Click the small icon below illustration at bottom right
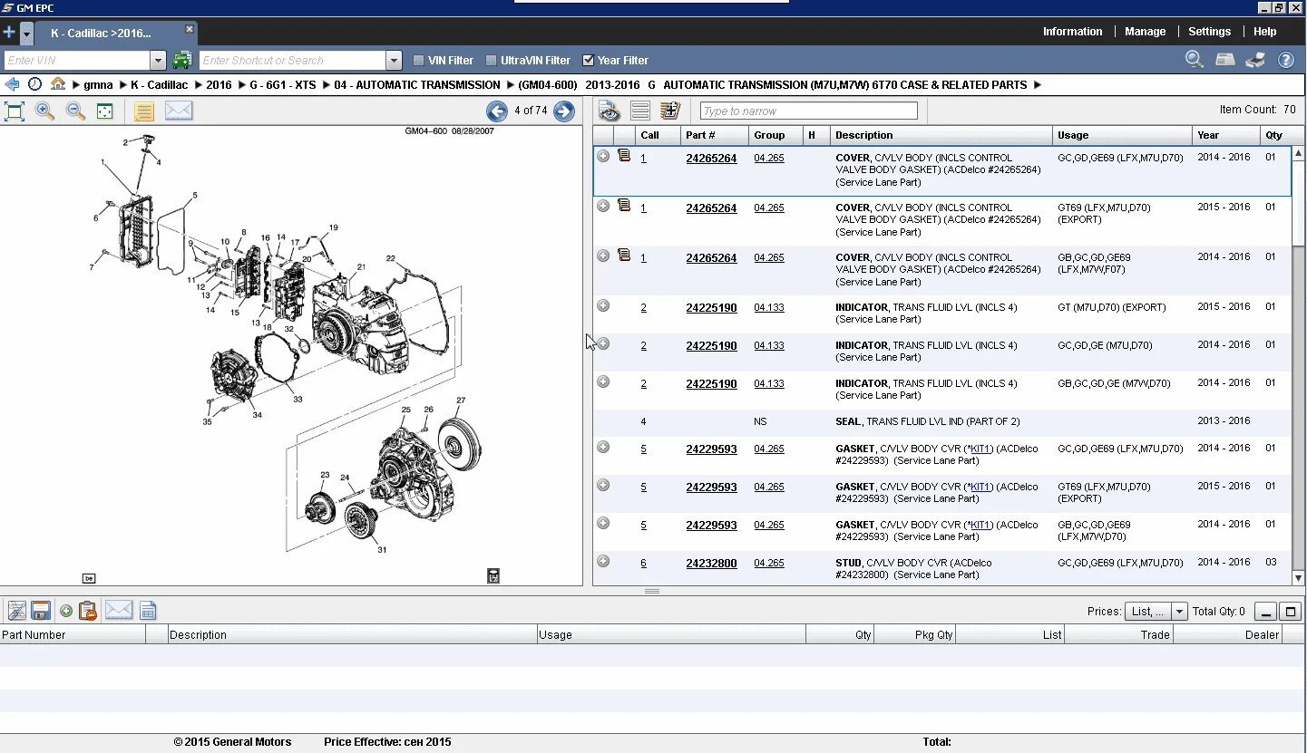 click(493, 575)
